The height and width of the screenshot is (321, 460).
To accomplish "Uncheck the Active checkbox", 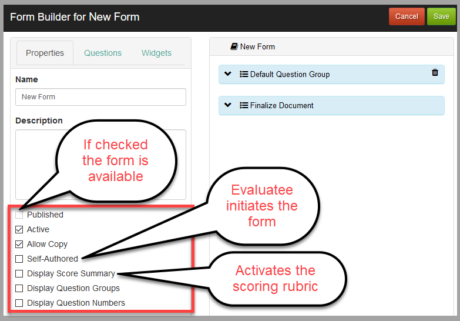I will [19, 229].
